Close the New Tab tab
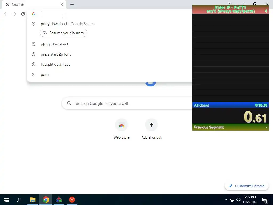Screen dimensions: 273x205 click(x=62, y=5)
